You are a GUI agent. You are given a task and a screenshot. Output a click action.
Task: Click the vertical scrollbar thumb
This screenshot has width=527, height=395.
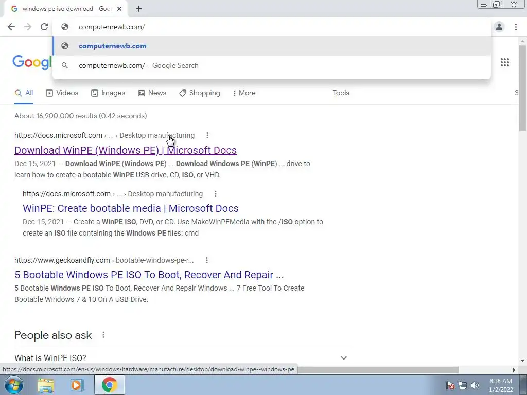tap(522, 87)
